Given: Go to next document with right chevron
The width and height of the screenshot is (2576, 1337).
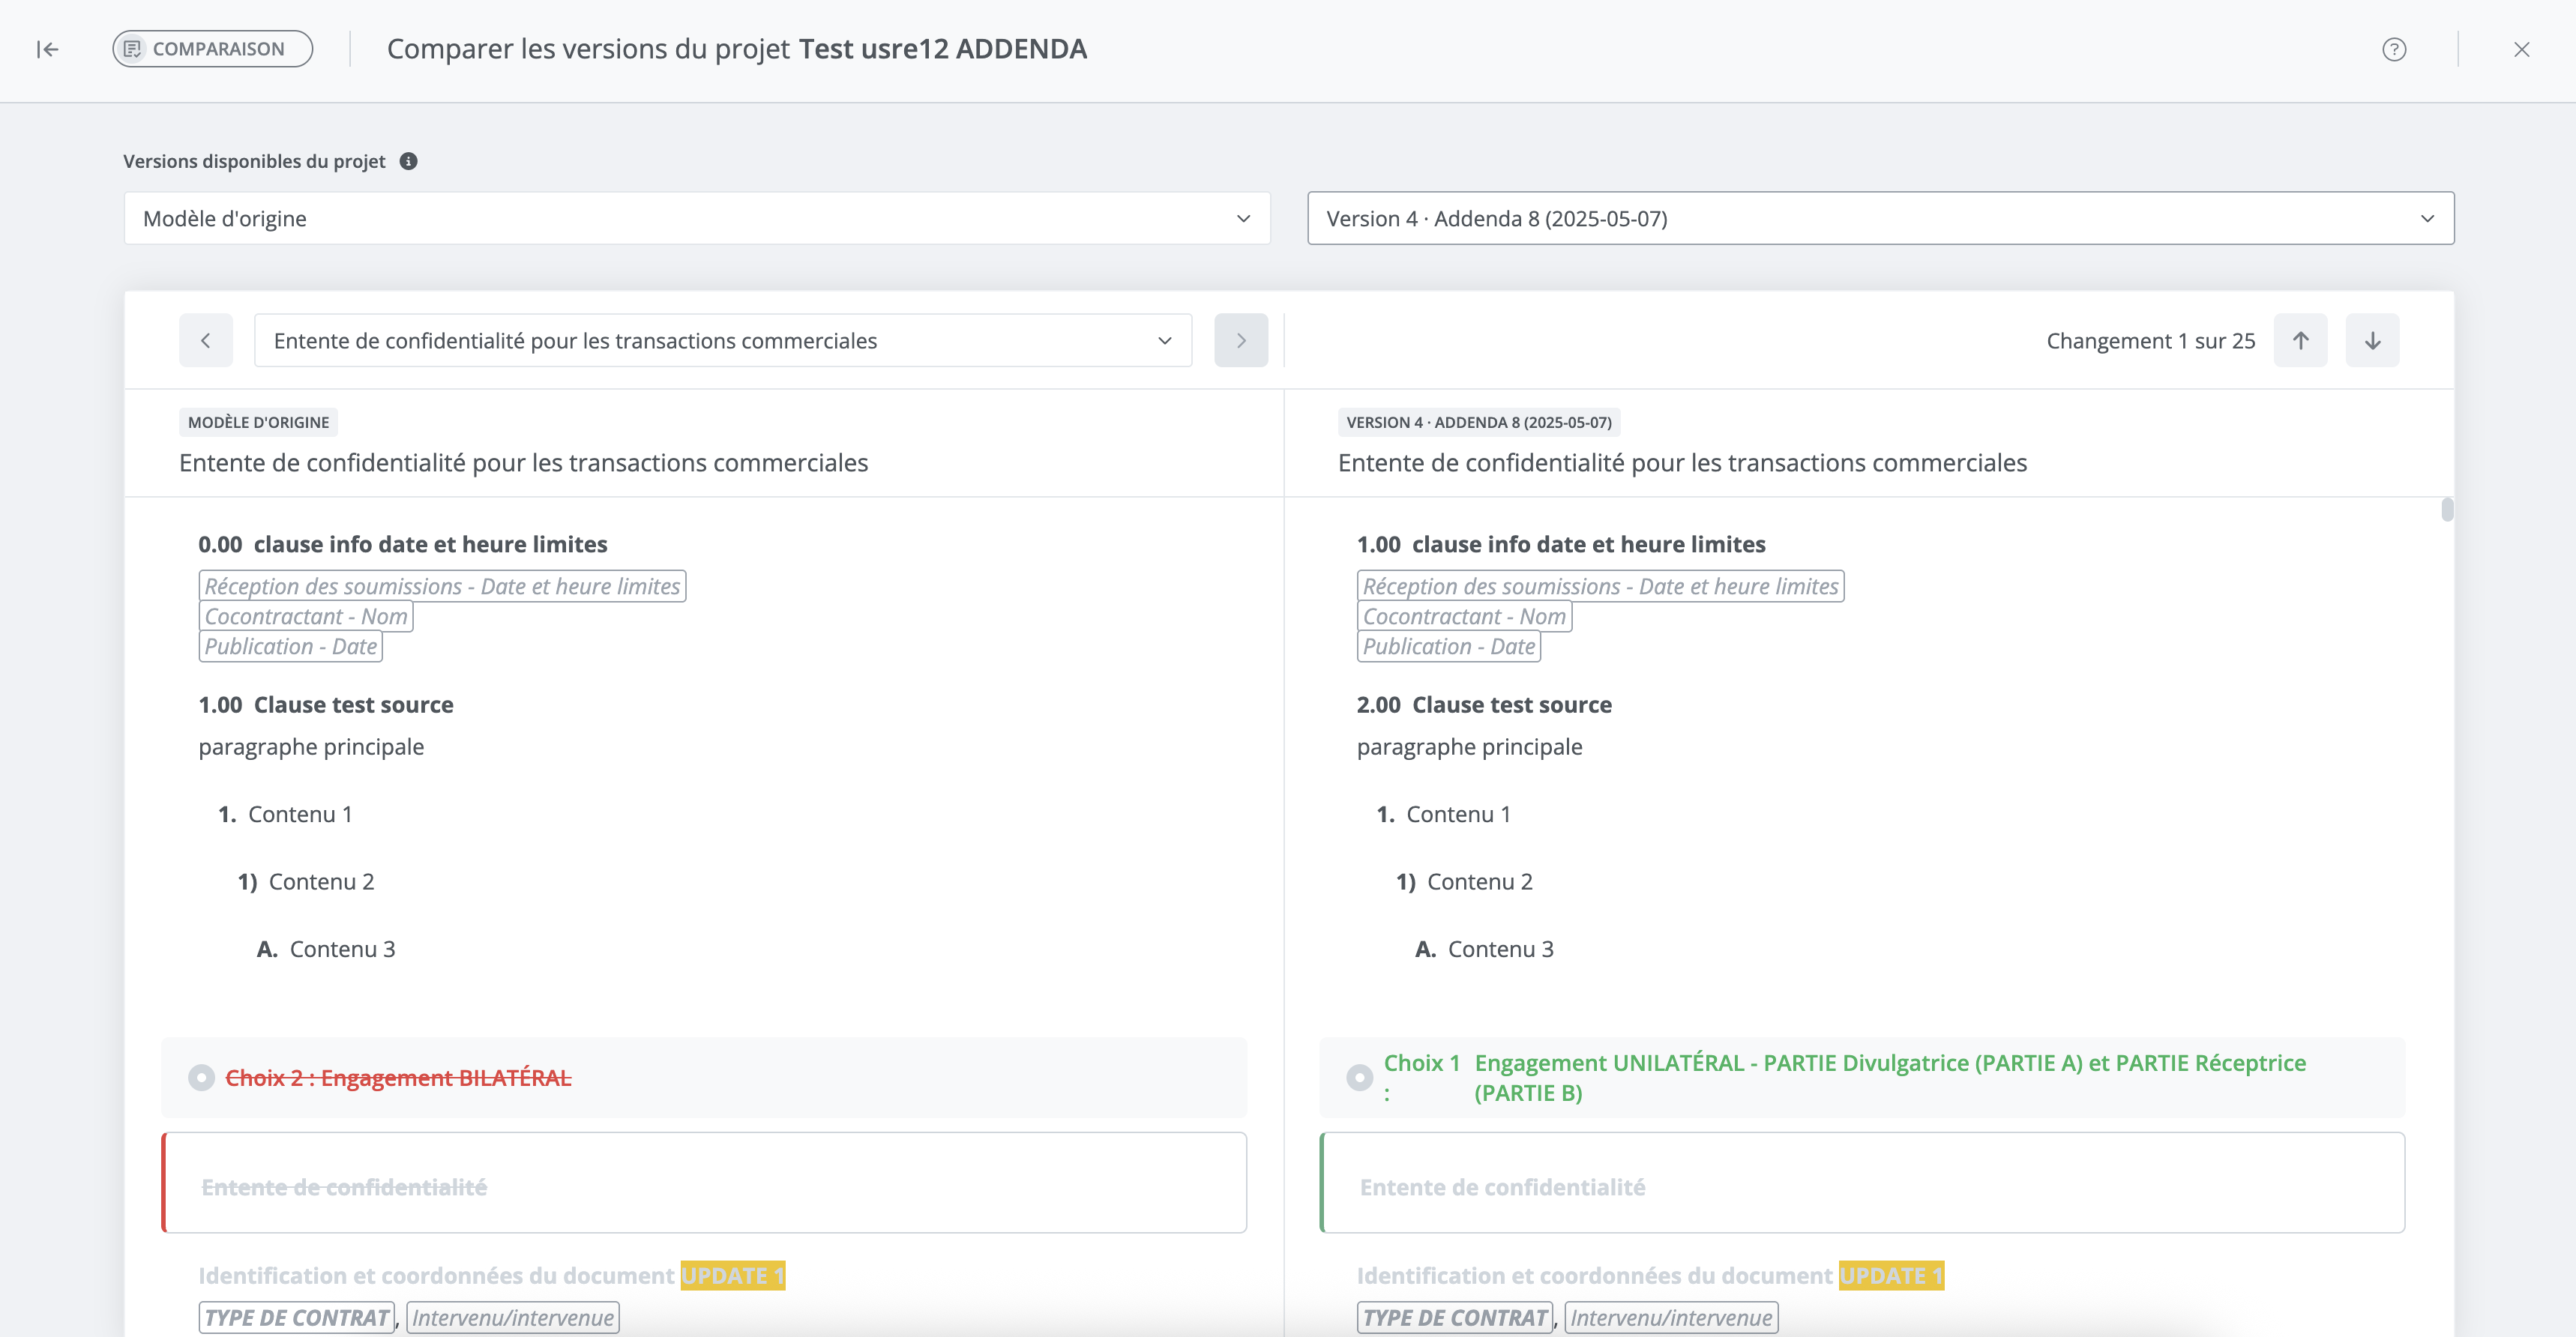Looking at the screenshot, I should point(1240,340).
